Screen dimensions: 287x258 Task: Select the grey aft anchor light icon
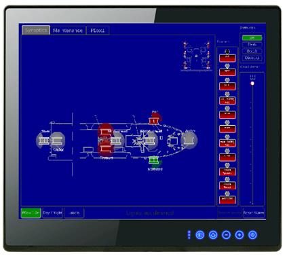(x=57, y=141)
